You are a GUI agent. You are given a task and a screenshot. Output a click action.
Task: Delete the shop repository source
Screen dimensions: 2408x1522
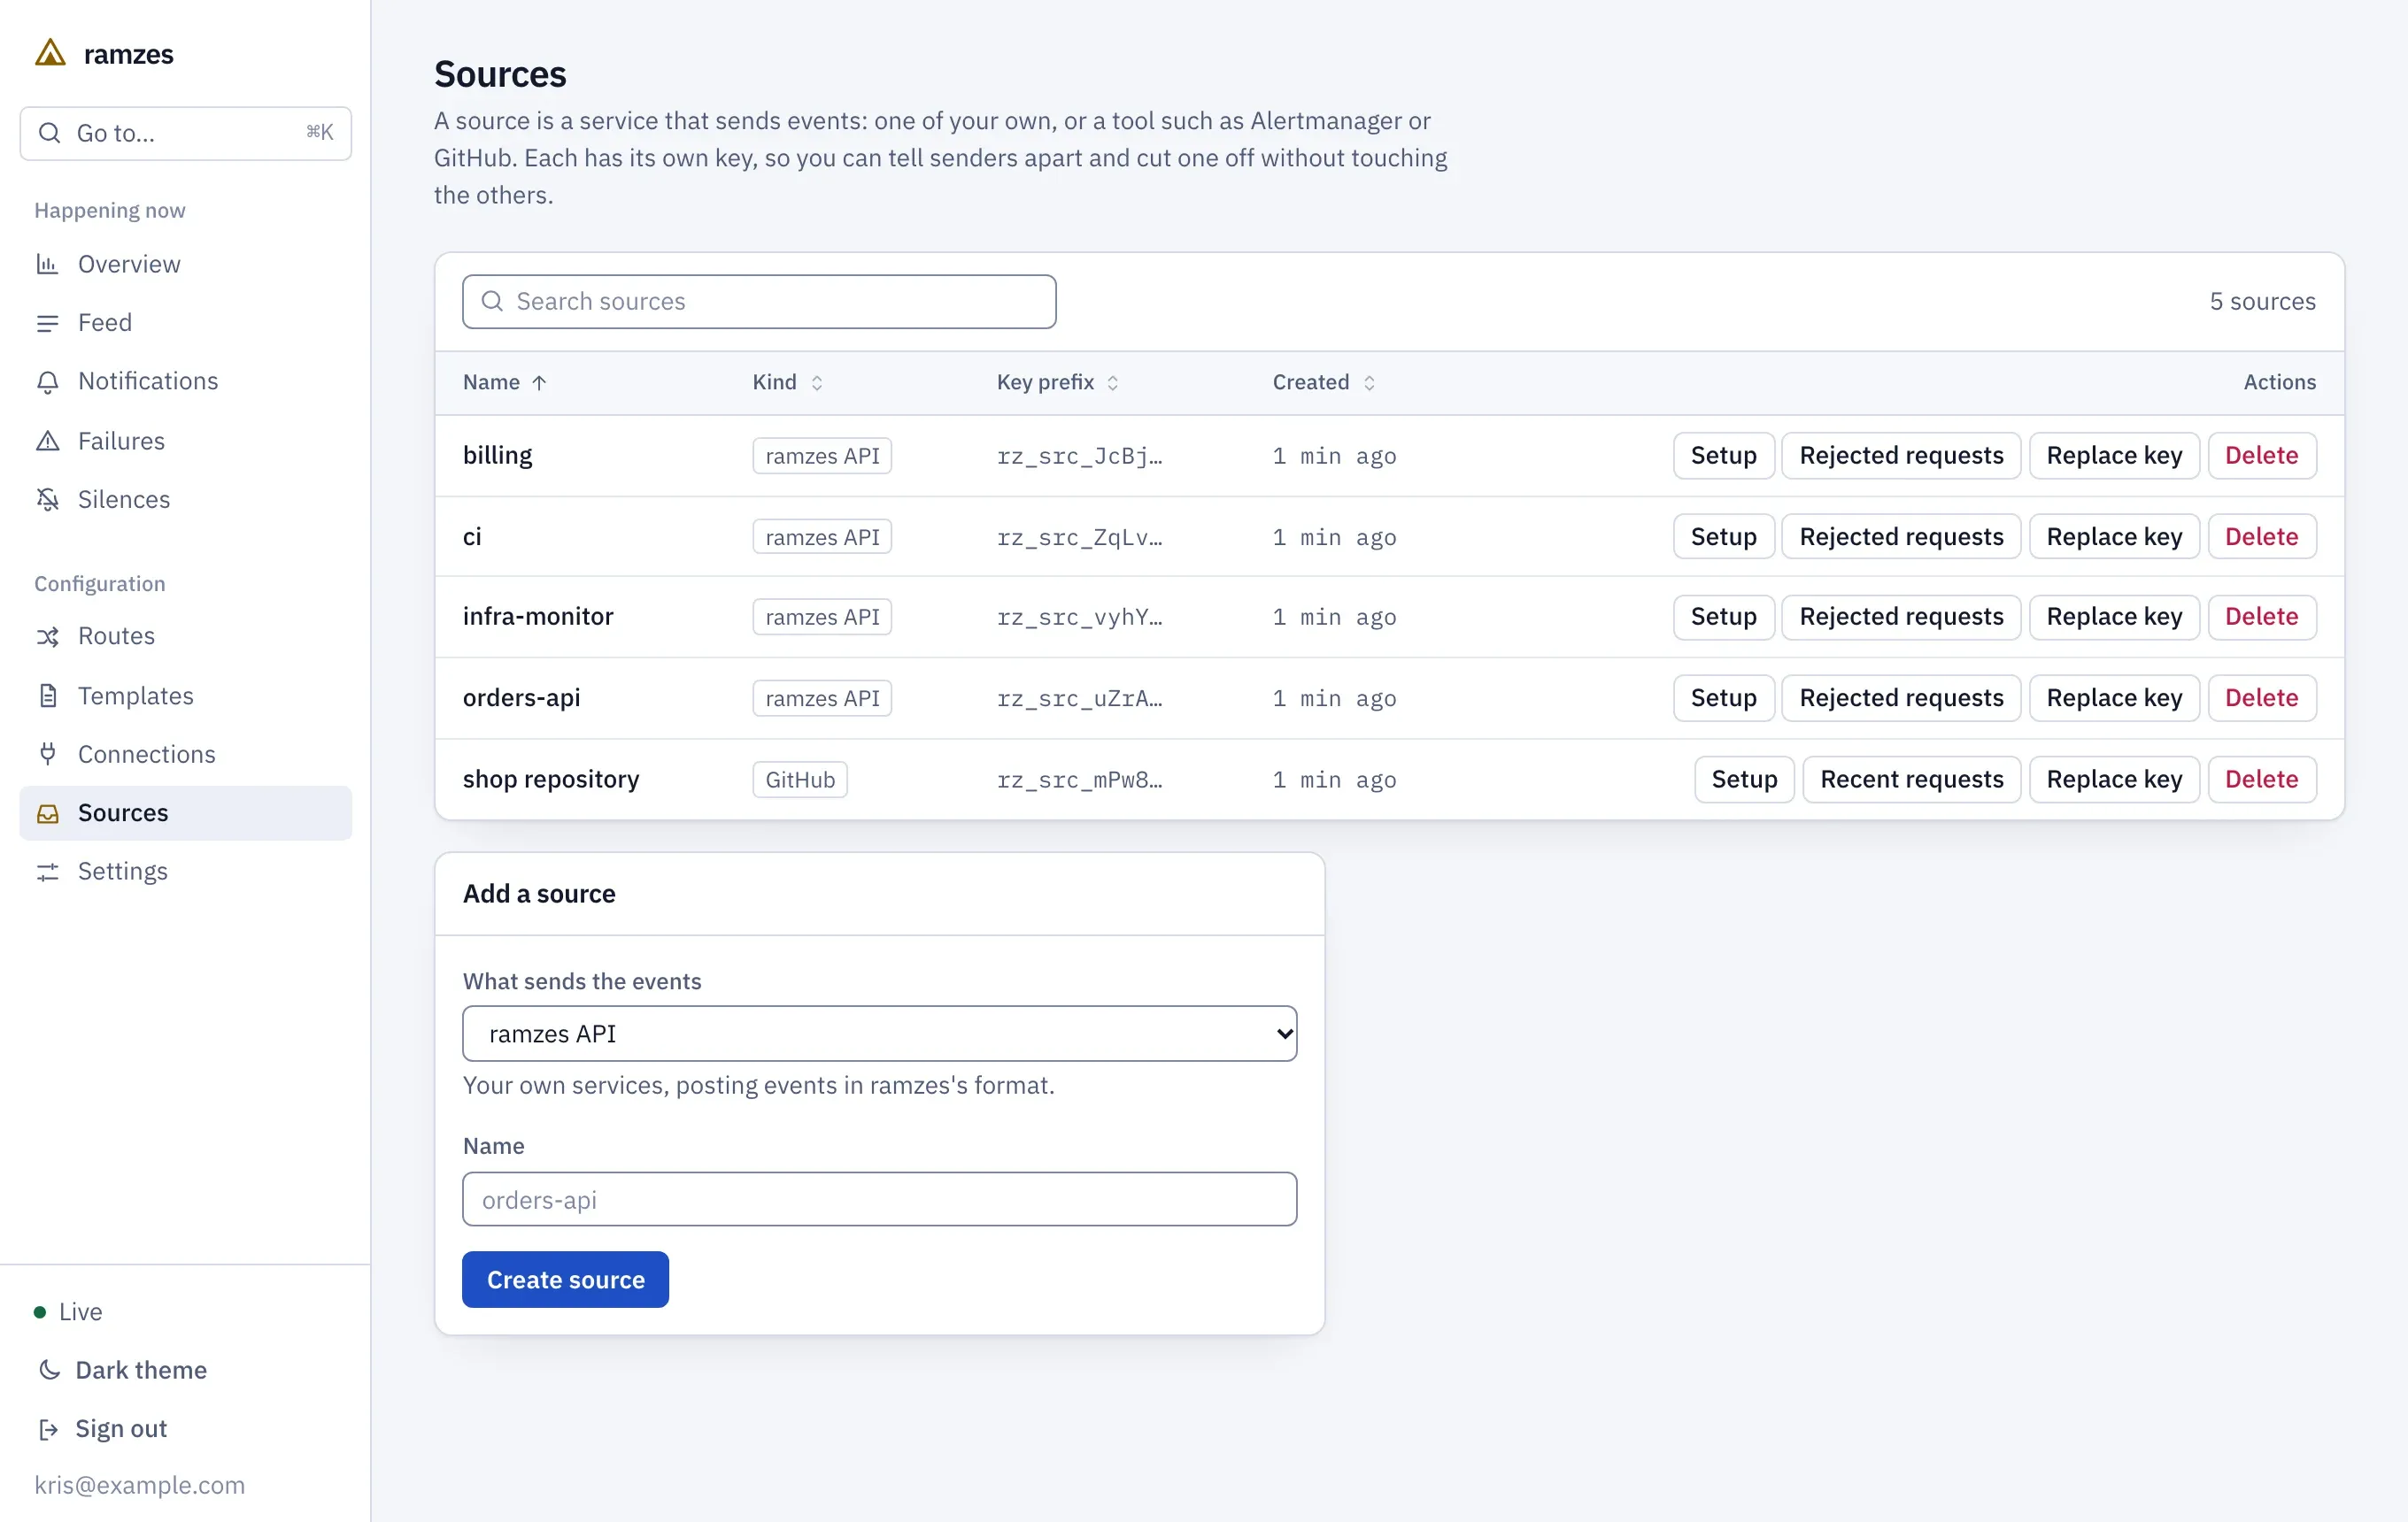pyautogui.click(x=2261, y=780)
